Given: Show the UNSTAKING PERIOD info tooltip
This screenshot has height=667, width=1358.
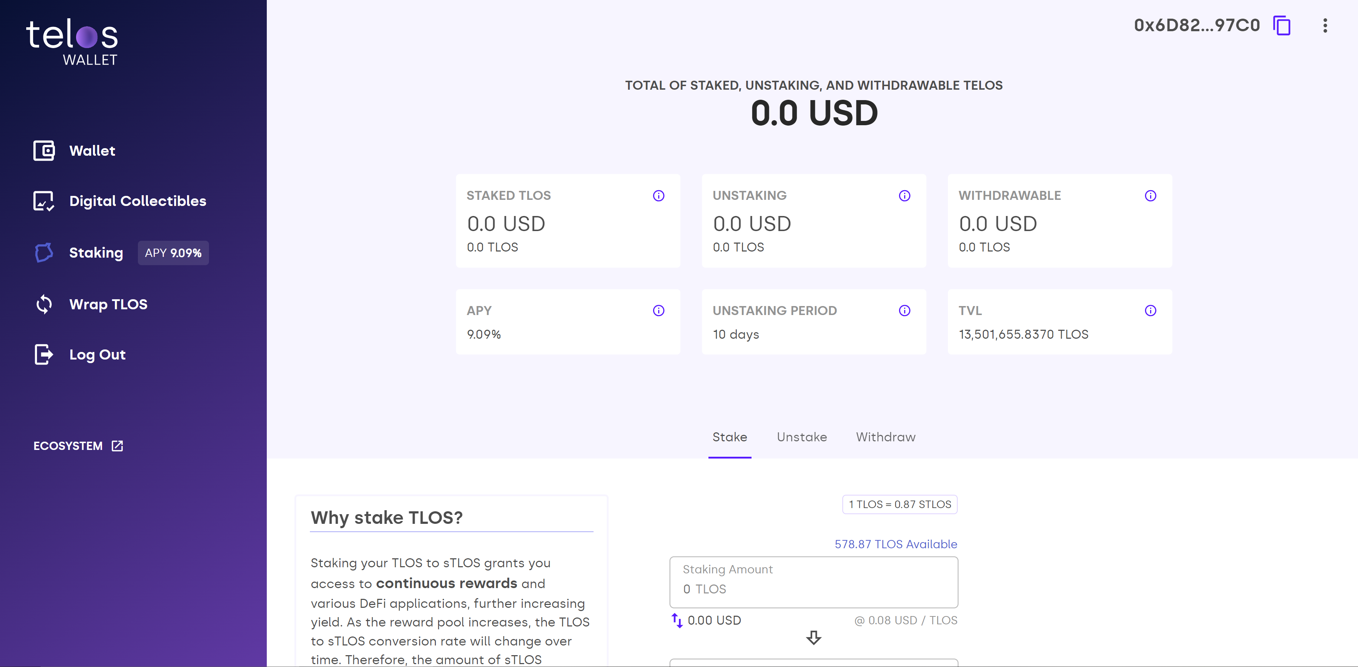Looking at the screenshot, I should pyautogui.click(x=904, y=310).
